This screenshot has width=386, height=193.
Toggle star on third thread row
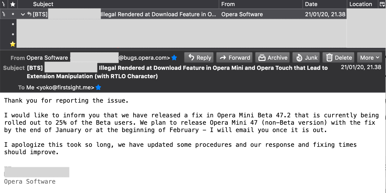tap(13, 34)
